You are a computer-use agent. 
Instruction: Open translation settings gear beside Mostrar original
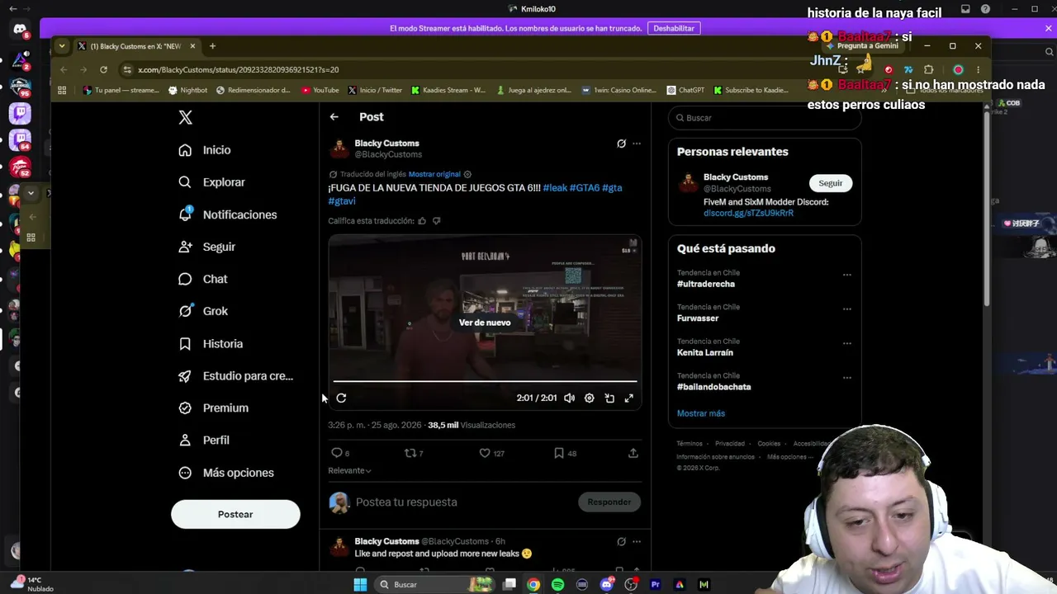tap(467, 174)
